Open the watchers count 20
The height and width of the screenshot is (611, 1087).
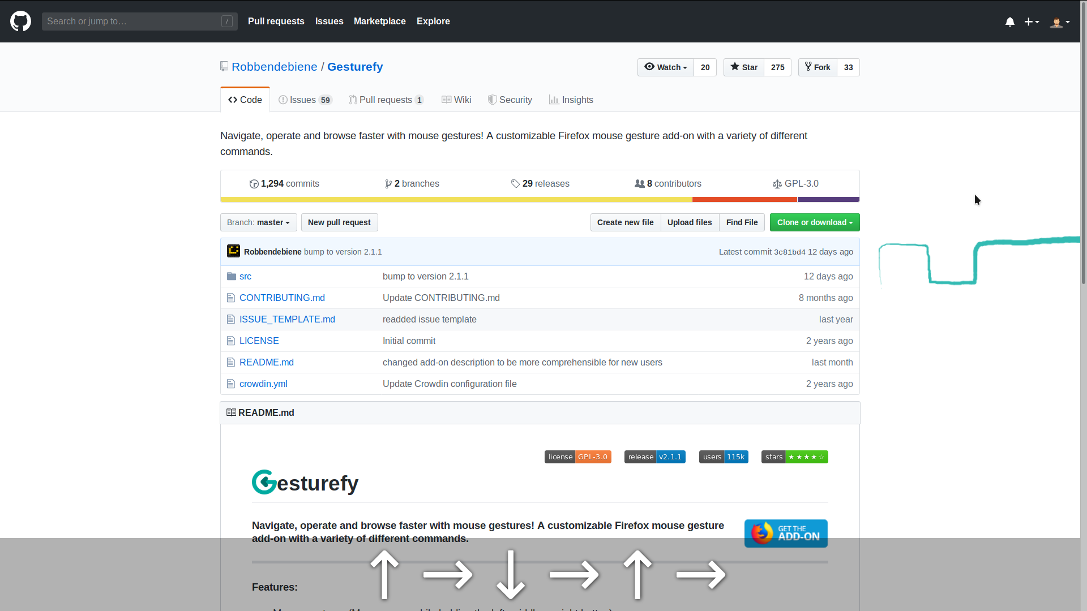coord(705,67)
